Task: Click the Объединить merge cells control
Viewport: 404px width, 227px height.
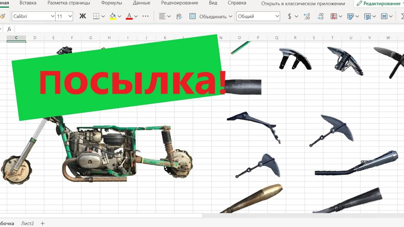Action: 212,16
